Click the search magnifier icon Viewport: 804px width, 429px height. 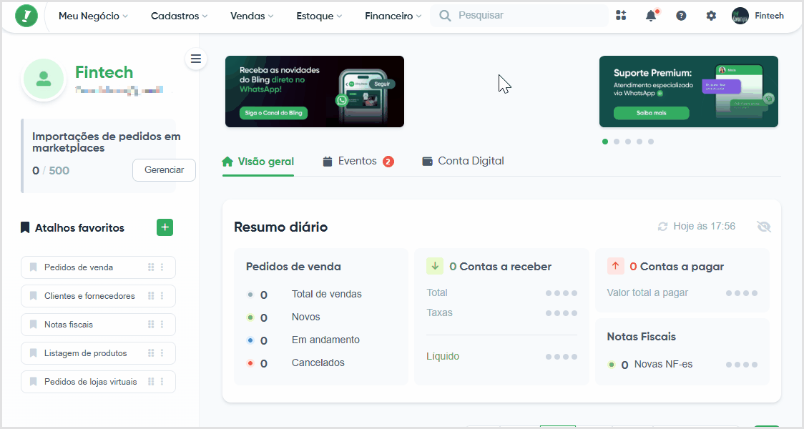point(445,16)
